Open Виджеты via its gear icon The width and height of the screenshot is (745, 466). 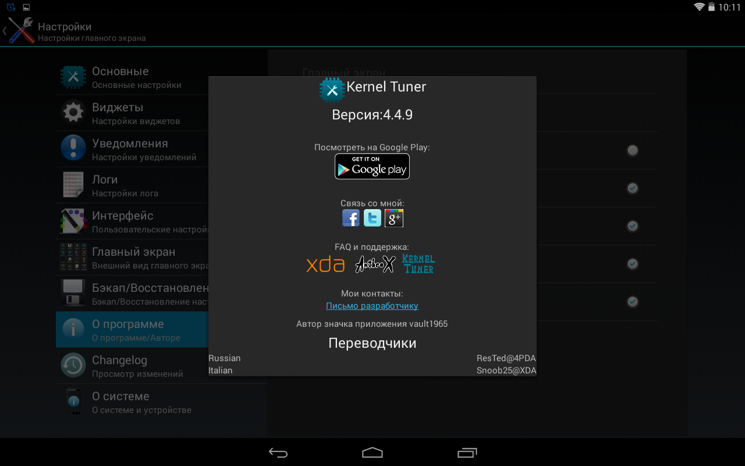pos(73,113)
